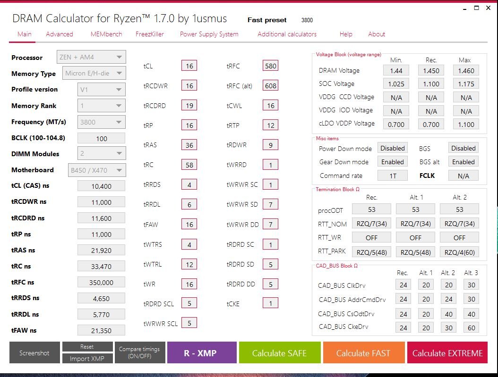Click CAD_BUS AddrCmdDrv Rec. value 24
This screenshot has height=377, width=498.
[x=404, y=299]
